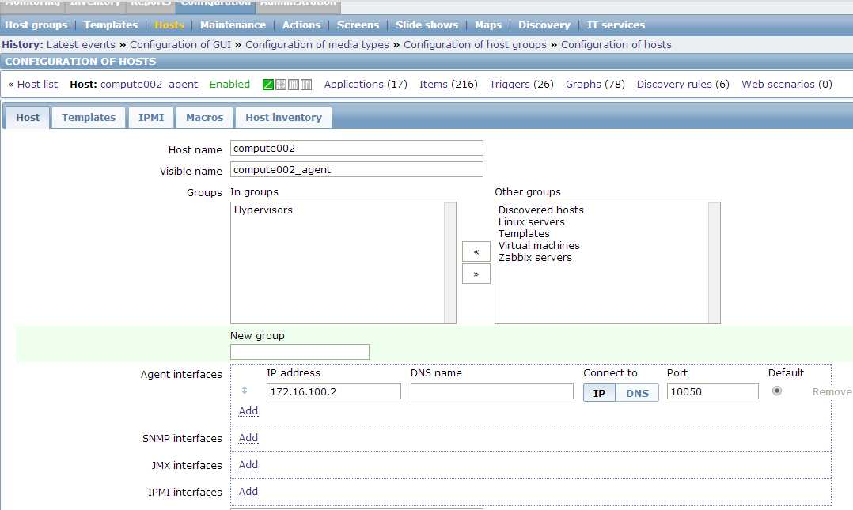This screenshot has width=853, height=510.
Task: Move selected group into In groups with «
Action: point(476,251)
